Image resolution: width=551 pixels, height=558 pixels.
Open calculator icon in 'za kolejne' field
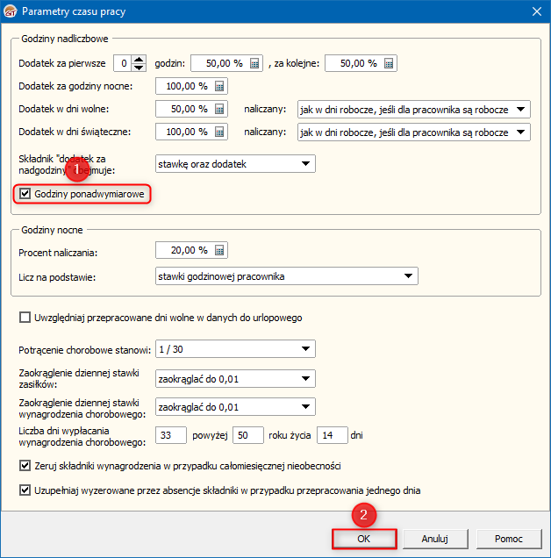pyautogui.click(x=389, y=64)
